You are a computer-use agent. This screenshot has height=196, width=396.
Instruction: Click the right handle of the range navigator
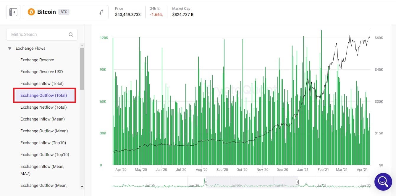[x=297, y=182]
